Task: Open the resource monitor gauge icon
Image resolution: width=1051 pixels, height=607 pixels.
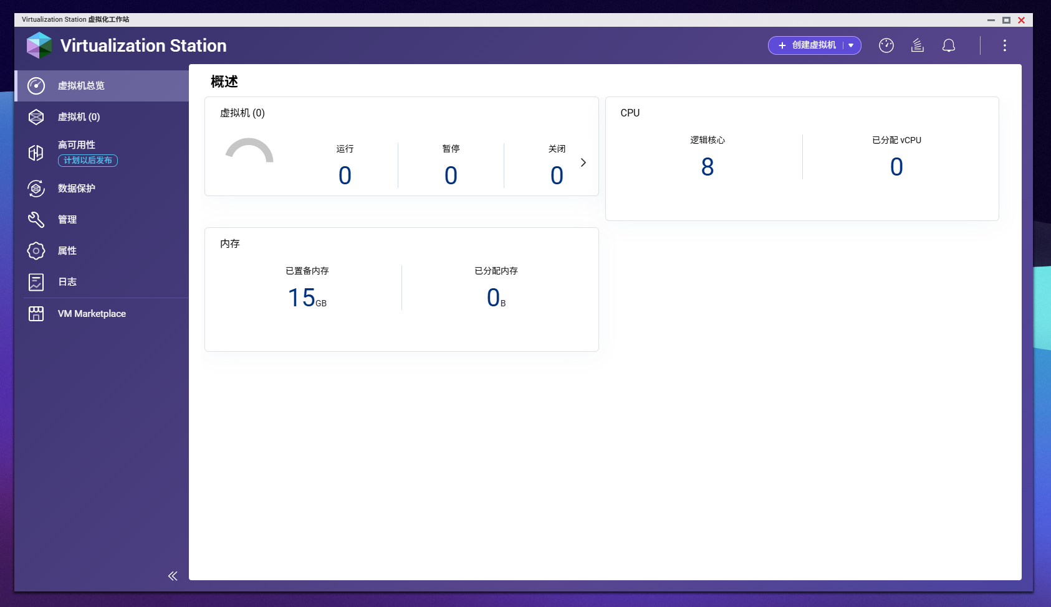Action: point(886,45)
